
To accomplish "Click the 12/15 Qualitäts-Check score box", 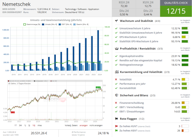I will (x=176, y=11).
